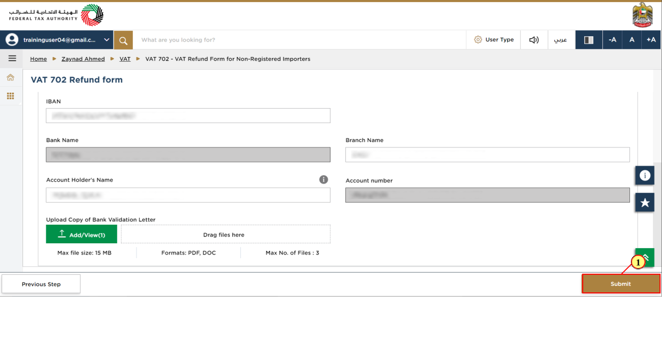The height and width of the screenshot is (345, 662).
Task: Submit the VAT 702 refund form
Action: (621, 284)
